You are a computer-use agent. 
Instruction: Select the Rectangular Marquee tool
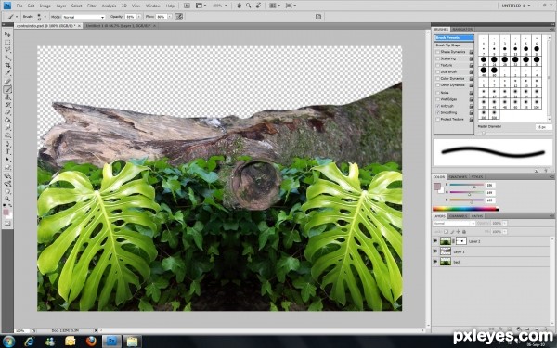[x=7, y=43]
